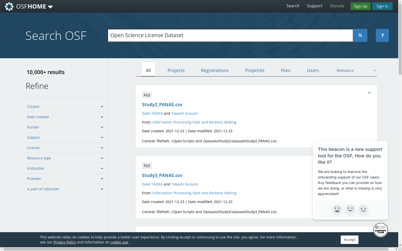
Task: Open source project link under Study3_PANAS.csv
Action: 194,193
